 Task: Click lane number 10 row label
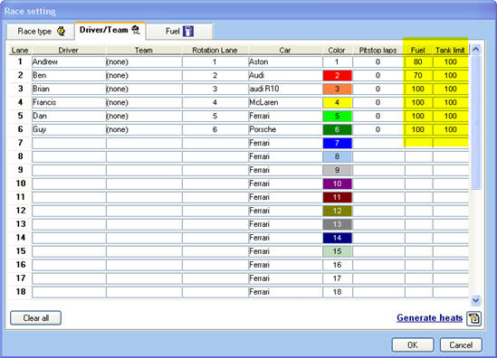coord(20,184)
